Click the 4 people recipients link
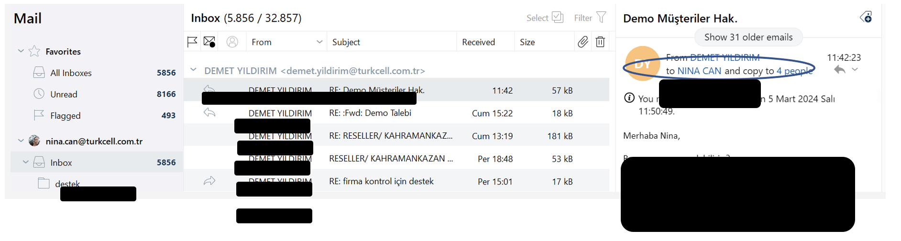 tap(794, 71)
